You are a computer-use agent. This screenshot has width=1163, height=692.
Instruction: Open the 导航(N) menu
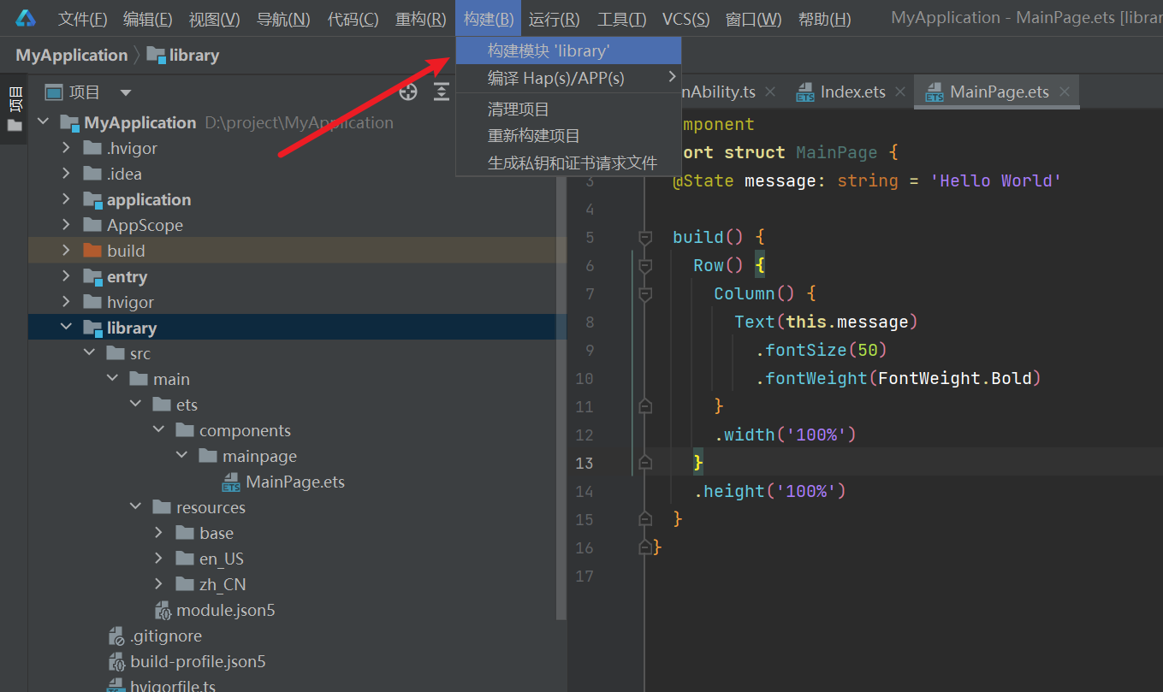pyautogui.click(x=283, y=19)
